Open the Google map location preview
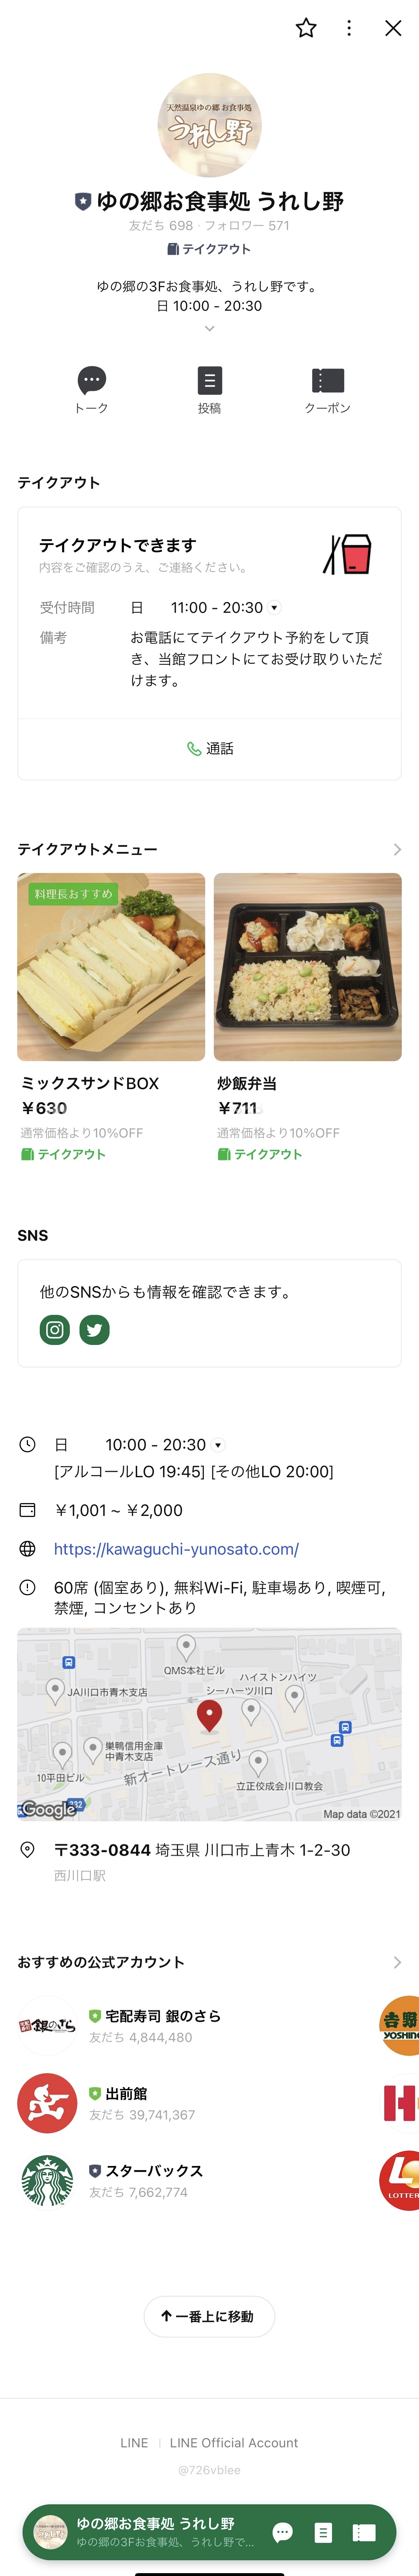 pyautogui.click(x=209, y=1723)
